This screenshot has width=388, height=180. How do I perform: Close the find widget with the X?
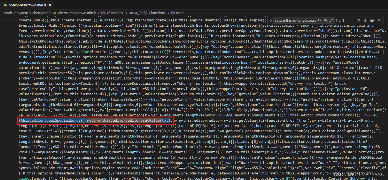coord(379,20)
